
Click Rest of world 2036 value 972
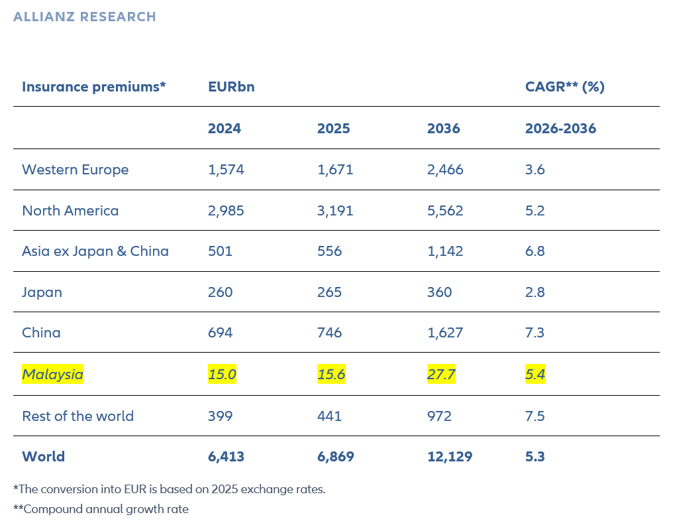tap(440, 416)
